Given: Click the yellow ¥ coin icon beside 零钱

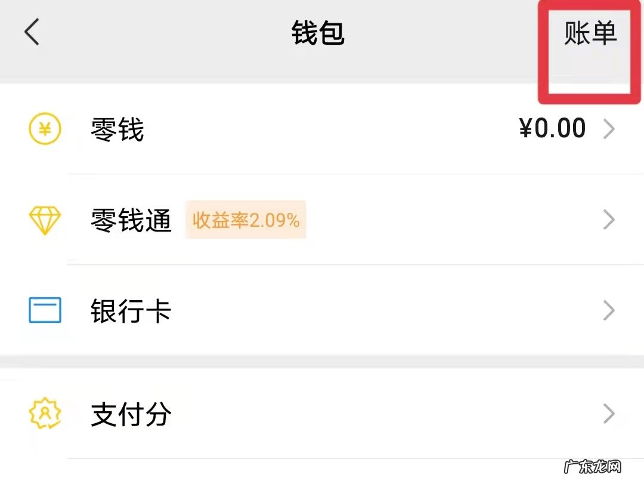Looking at the screenshot, I should coord(44,128).
